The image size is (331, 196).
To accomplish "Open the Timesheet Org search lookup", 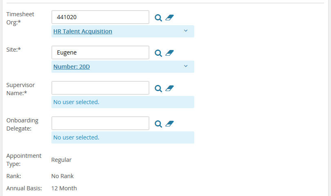I will [158, 17].
